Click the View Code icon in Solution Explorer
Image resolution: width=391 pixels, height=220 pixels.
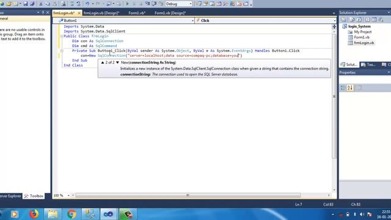click(x=367, y=20)
